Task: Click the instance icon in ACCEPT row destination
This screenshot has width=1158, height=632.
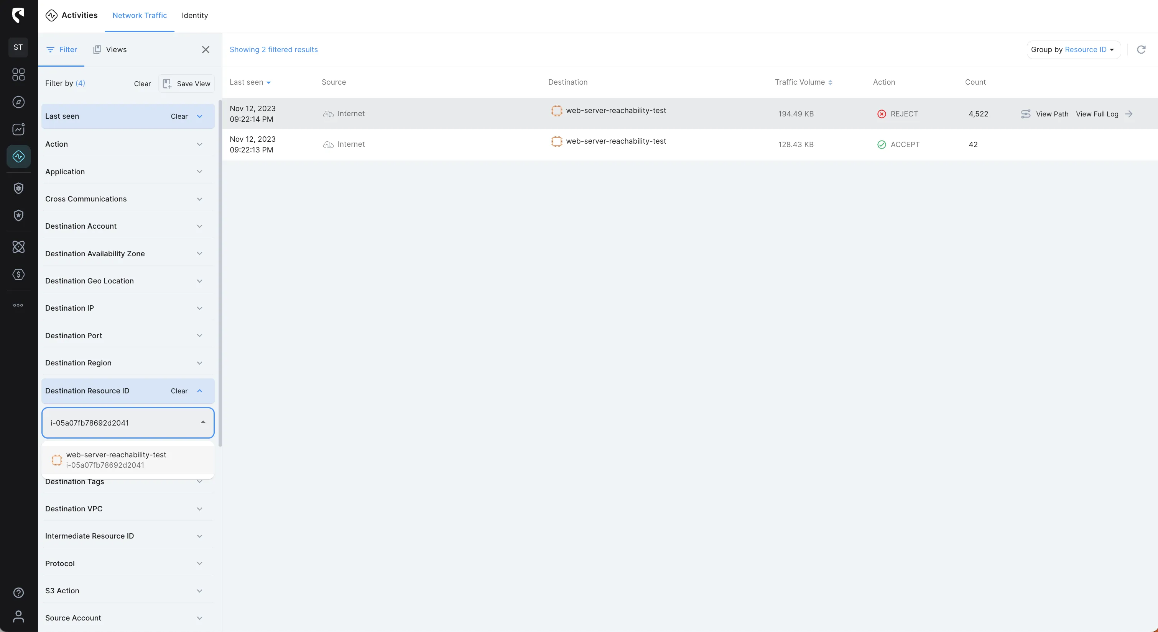Action: [556, 141]
